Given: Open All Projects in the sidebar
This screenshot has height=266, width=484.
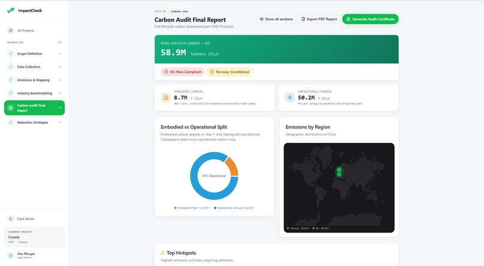Looking at the screenshot, I should 34,31.
